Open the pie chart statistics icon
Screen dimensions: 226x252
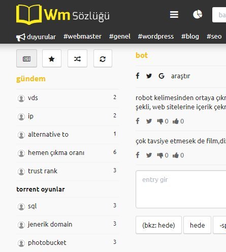198,14
